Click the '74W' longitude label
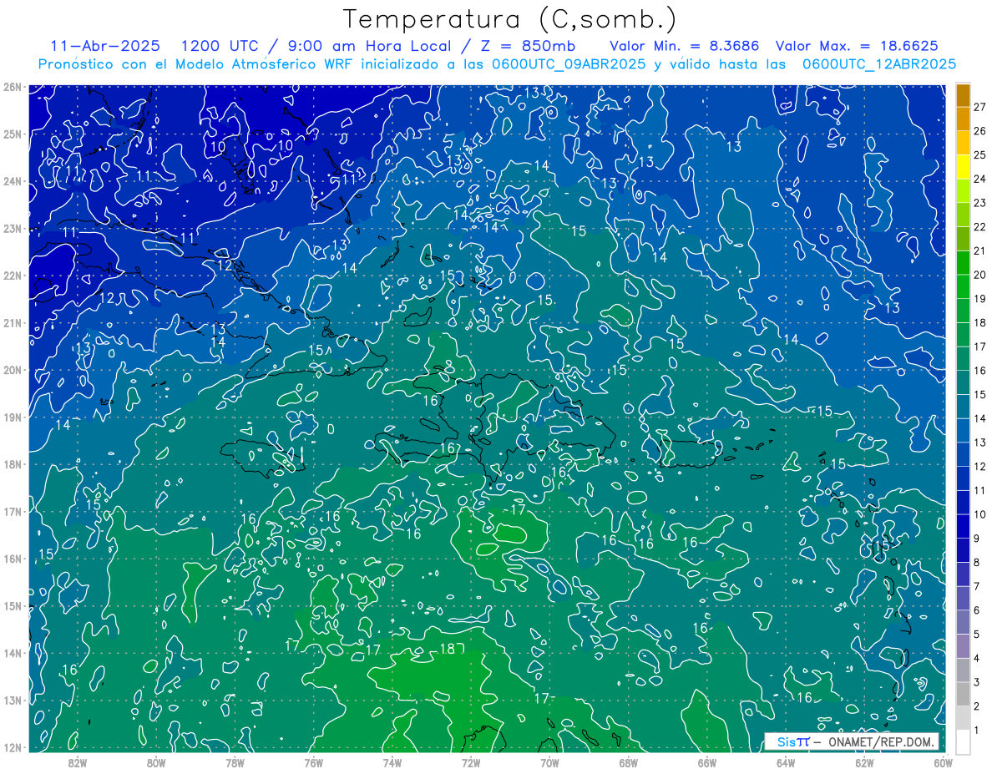 coord(392,762)
